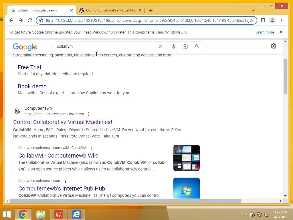
Task: Open Learn more about Chrome updates
Action: point(265,32)
